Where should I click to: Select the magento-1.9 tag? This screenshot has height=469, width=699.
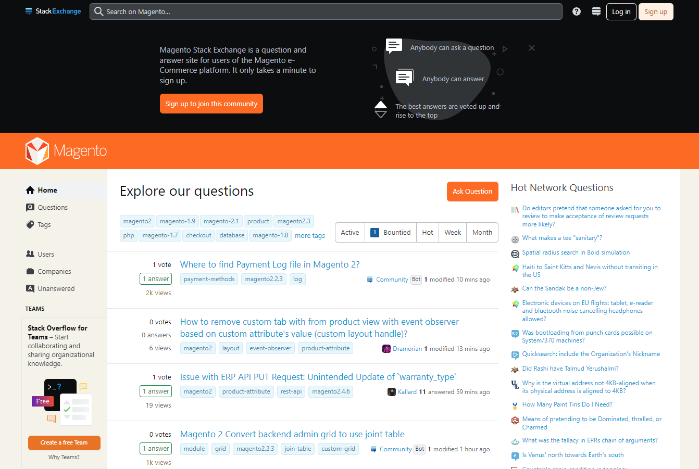pos(178,221)
